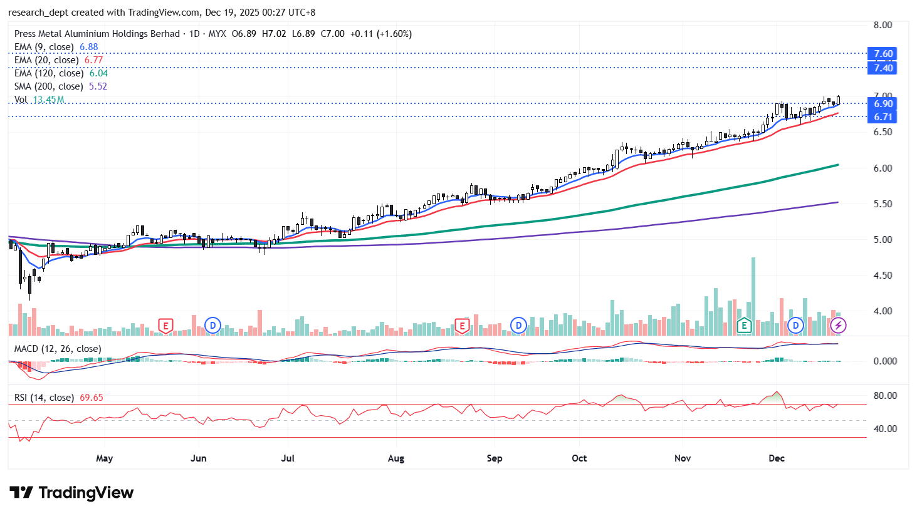Click the Oct label on time axis
The width and height of the screenshot is (917, 516).
(579, 458)
